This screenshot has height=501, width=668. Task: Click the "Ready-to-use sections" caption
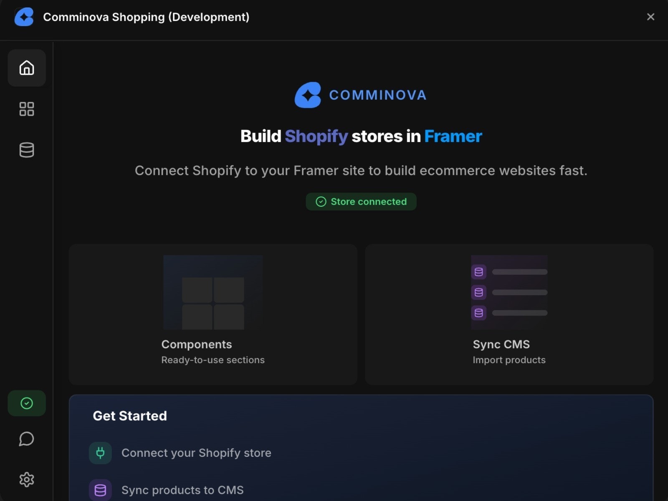click(x=213, y=360)
